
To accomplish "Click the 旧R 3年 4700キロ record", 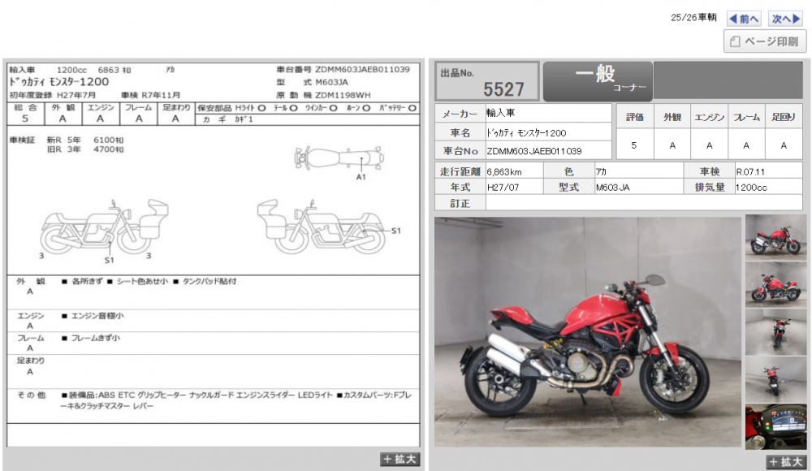I will click(85, 149).
